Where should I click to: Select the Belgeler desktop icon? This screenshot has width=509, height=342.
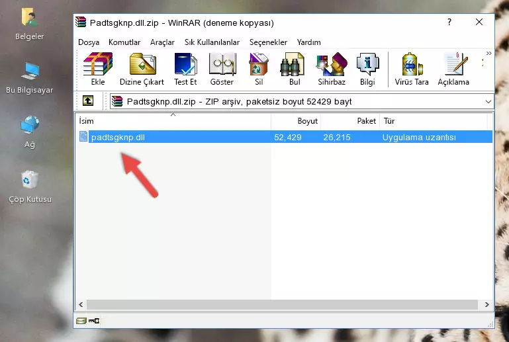(x=30, y=24)
